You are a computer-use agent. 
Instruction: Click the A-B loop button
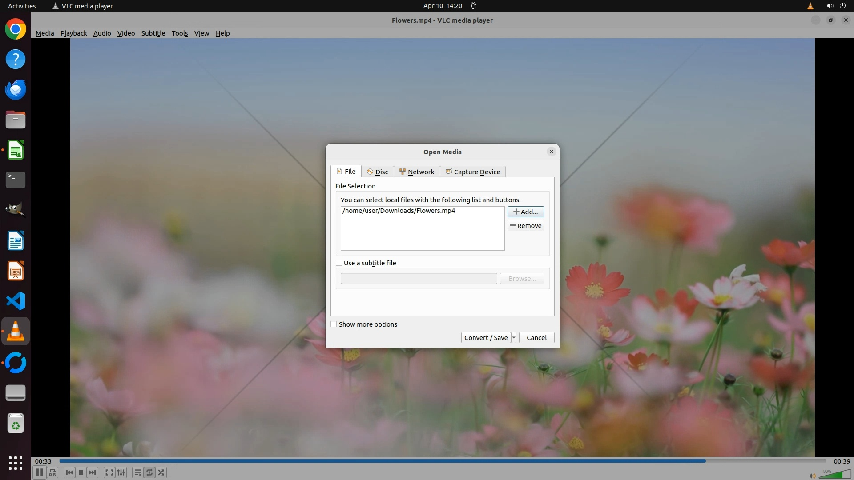(x=52, y=472)
